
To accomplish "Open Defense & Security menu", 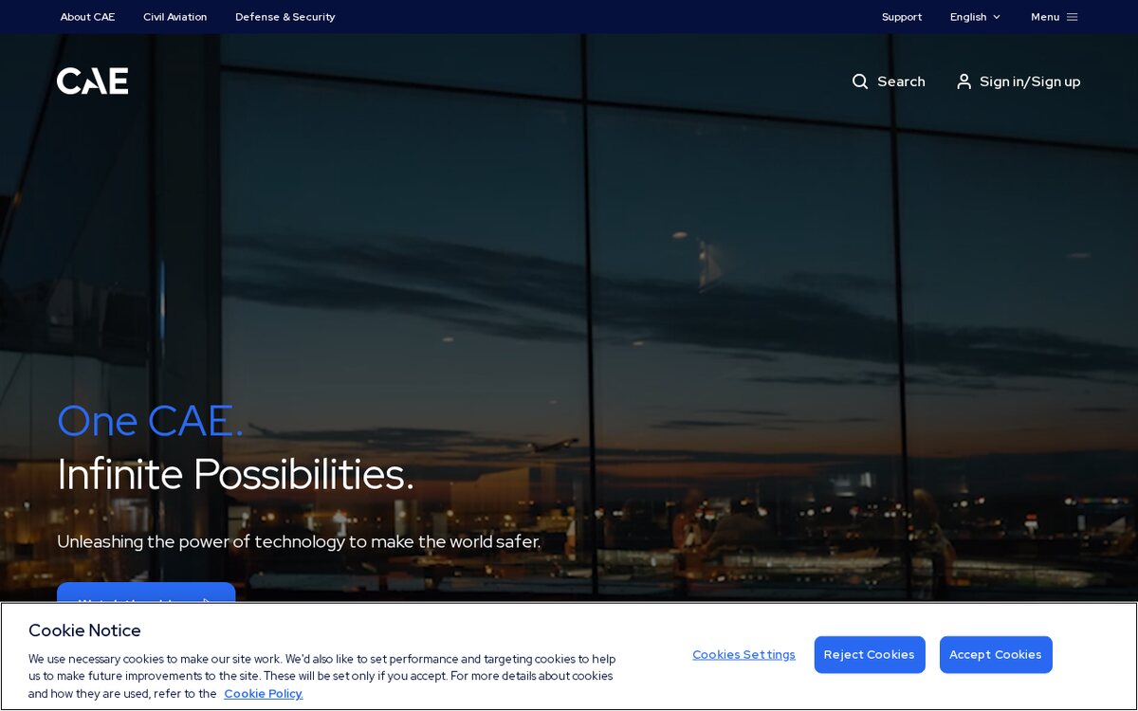I will tap(285, 17).
